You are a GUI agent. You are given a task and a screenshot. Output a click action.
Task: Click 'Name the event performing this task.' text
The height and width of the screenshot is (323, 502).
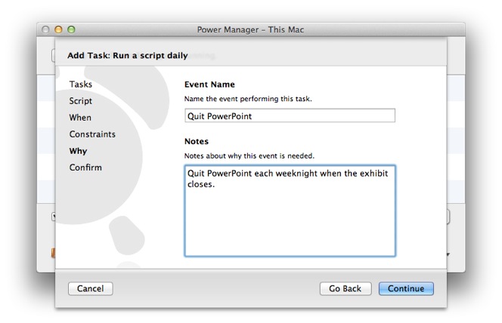pyautogui.click(x=248, y=99)
